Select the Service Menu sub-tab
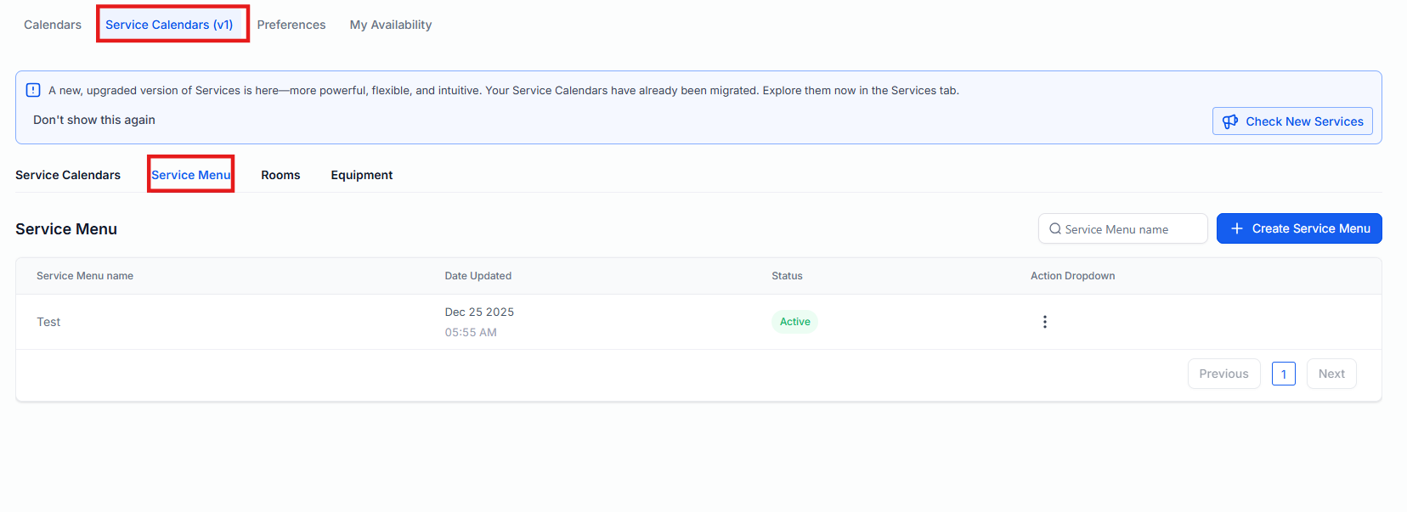The width and height of the screenshot is (1407, 512). (x=191, y=175)
